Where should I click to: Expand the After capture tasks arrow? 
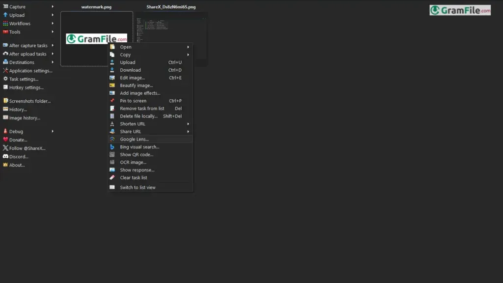pyautogui.click(x=53, y=45)
